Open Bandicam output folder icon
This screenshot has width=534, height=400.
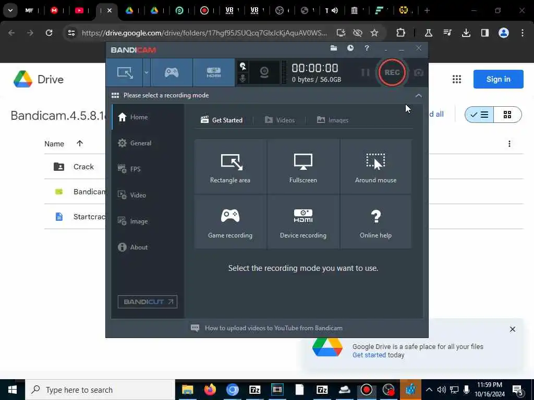[x=334, y=48]
